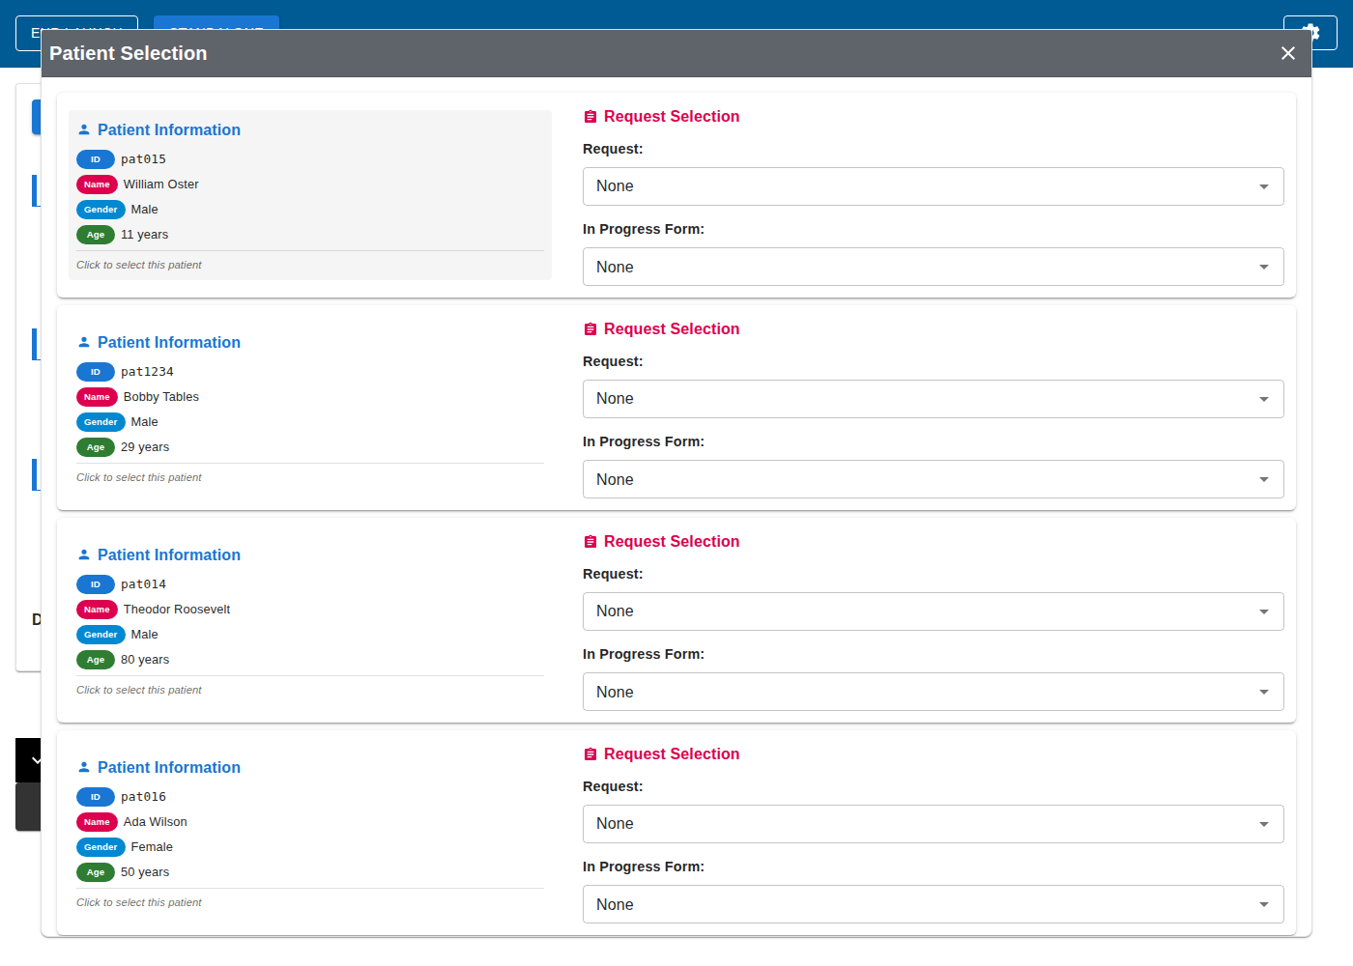Screen dimensions: 1353x966
Task: Click person icon in Bobby Tables' card
Action: (84, 342)
